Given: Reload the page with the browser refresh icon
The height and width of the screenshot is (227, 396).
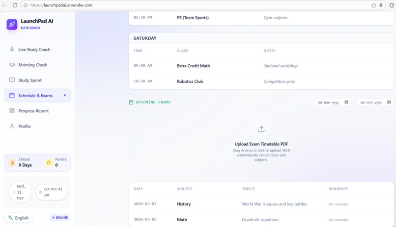Looking at the screenshot, I should coord(15,5).
